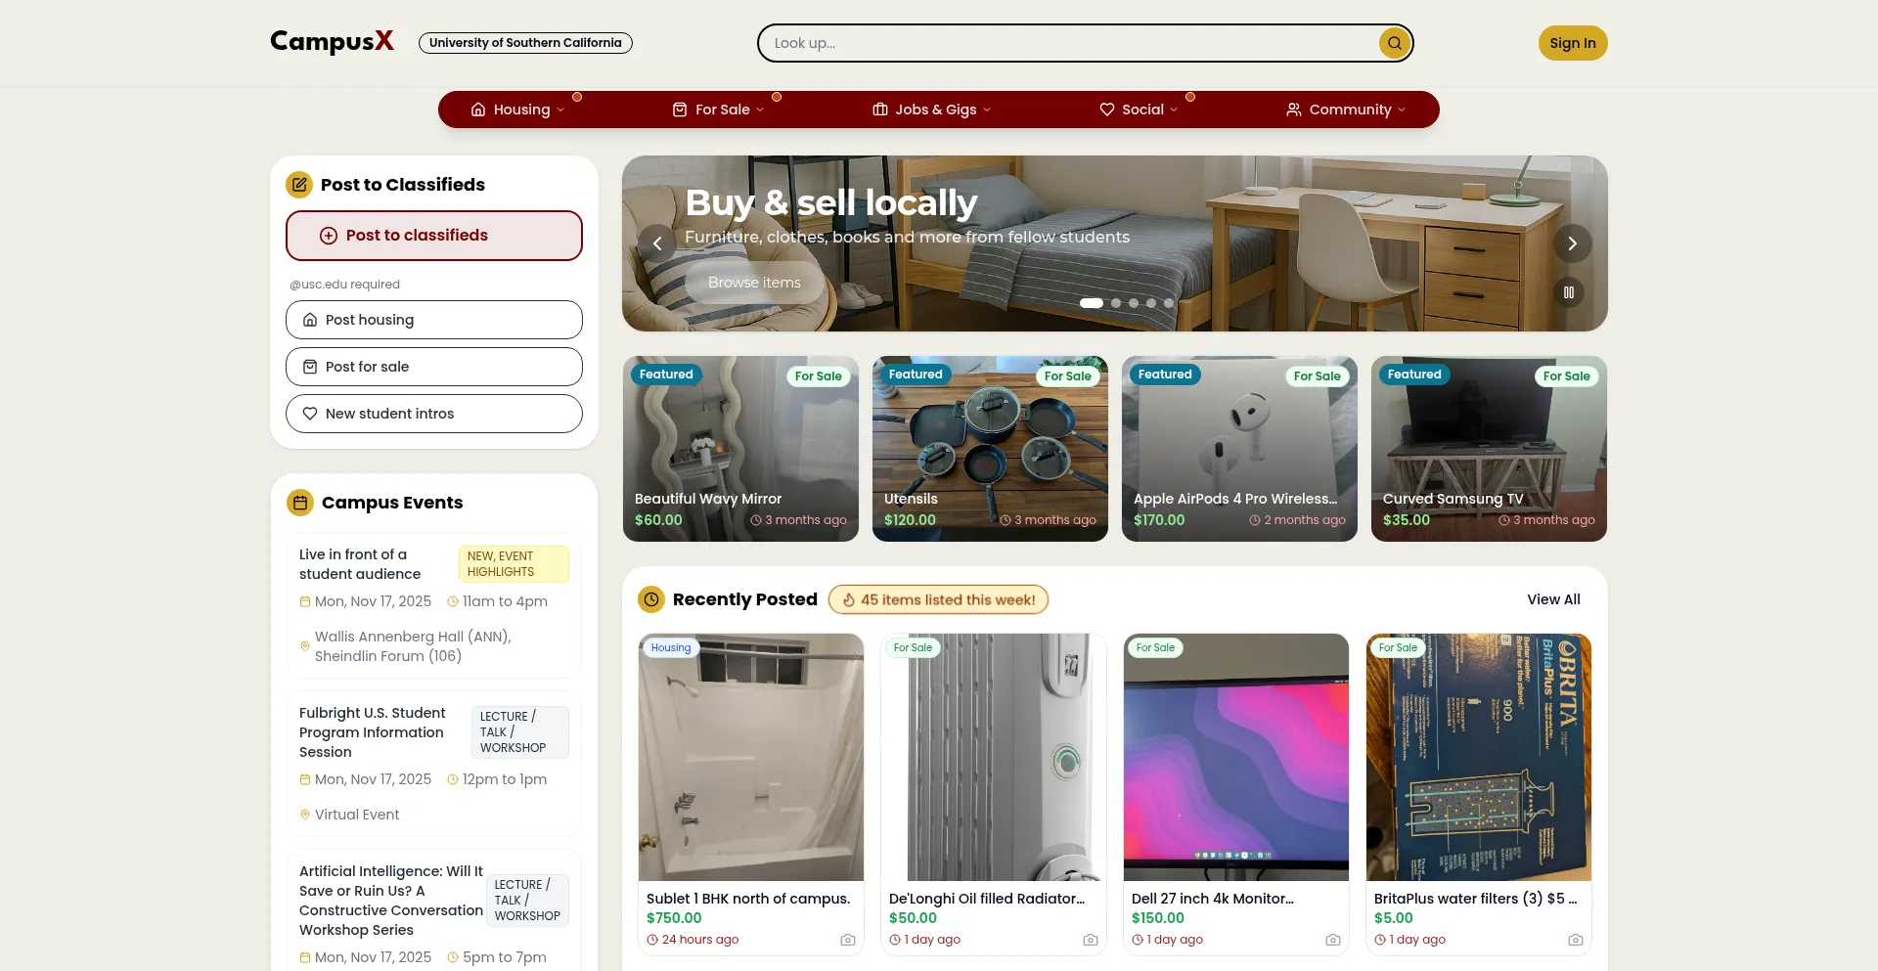Select the second carousel indicator dot
1878x971 pixels.
1116,303
